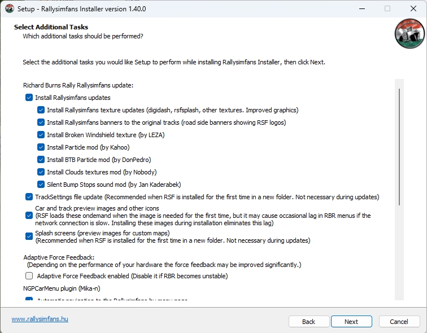Enable Adaptive Force Feedback checkbox
427x333 pixels.
coord(29,276)
